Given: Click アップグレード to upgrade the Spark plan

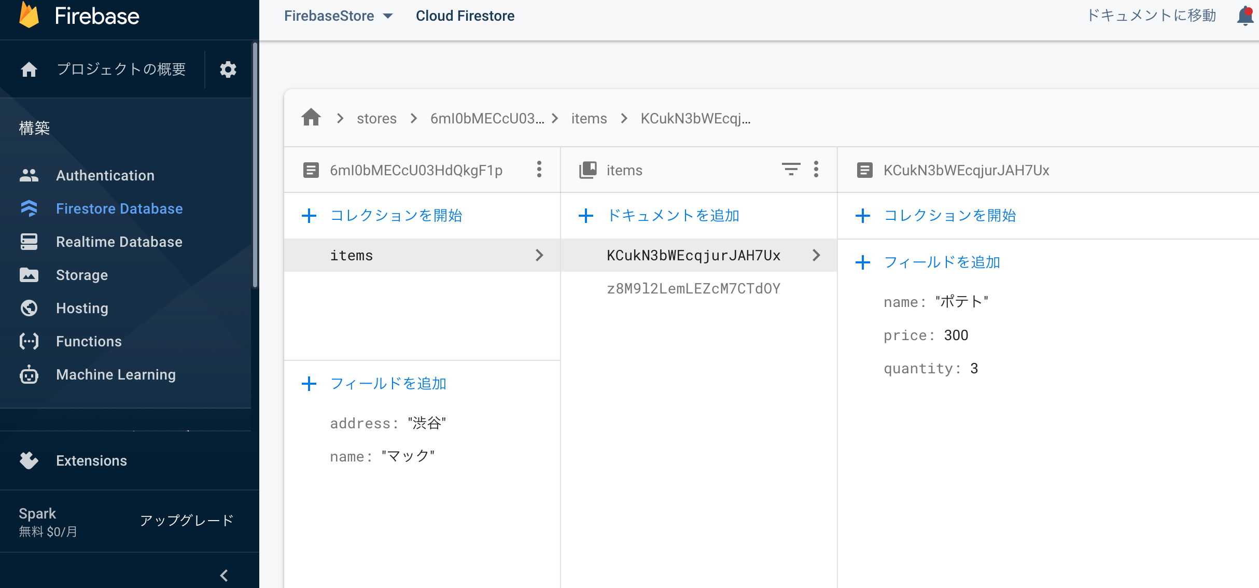Looking at the screenshot, I should click(186, 521).
